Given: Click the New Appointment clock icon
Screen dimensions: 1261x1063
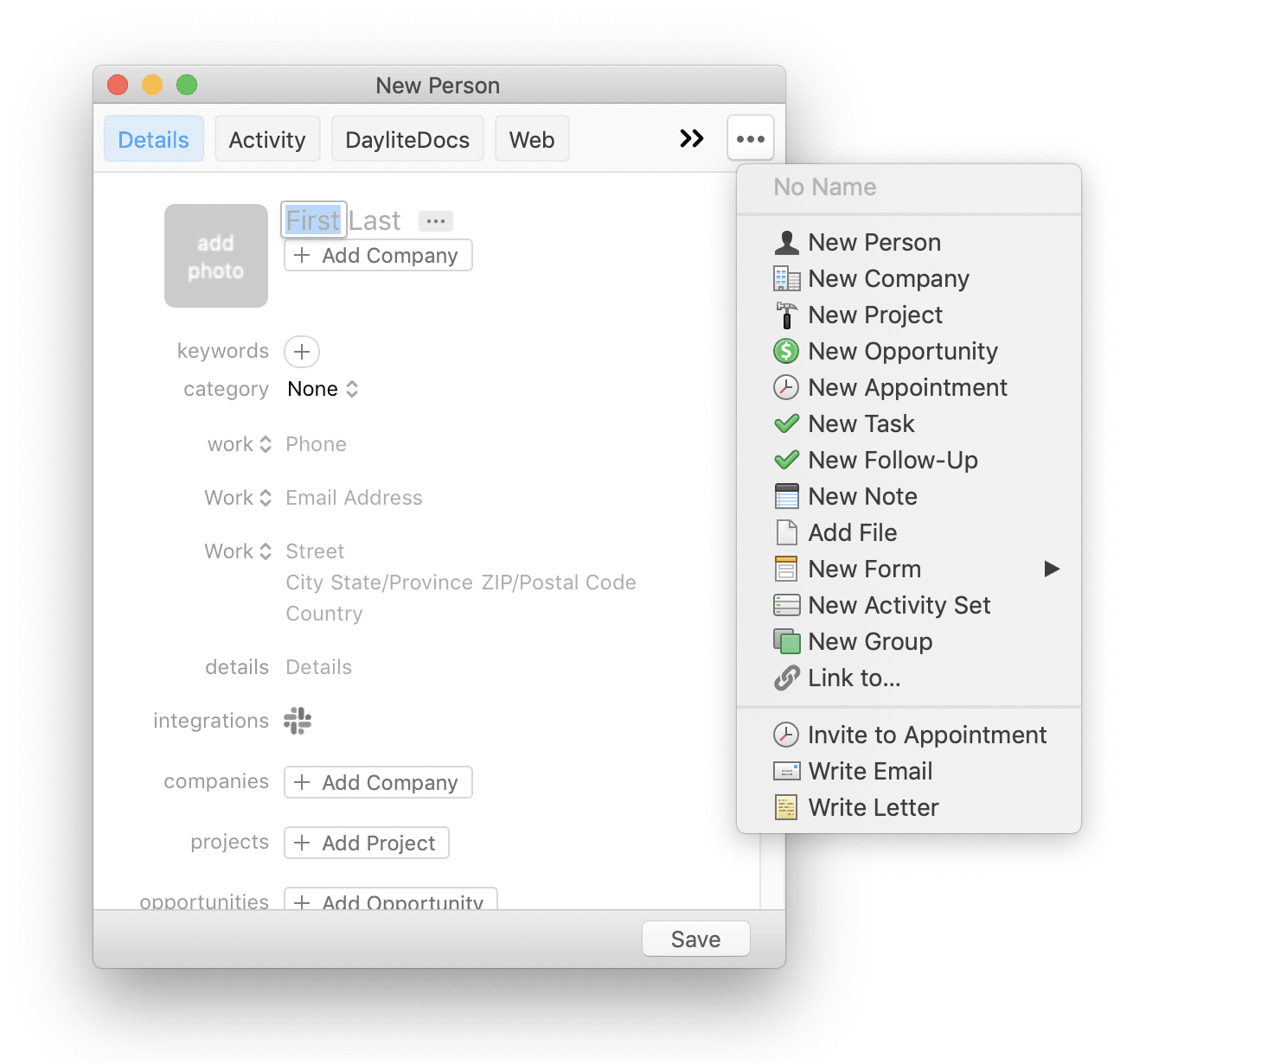Looking at the screenshot, I should [x=786, y=387].
